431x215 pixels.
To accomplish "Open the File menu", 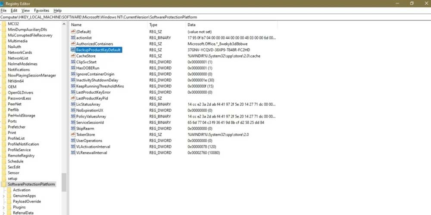I will tap(3, 10).
